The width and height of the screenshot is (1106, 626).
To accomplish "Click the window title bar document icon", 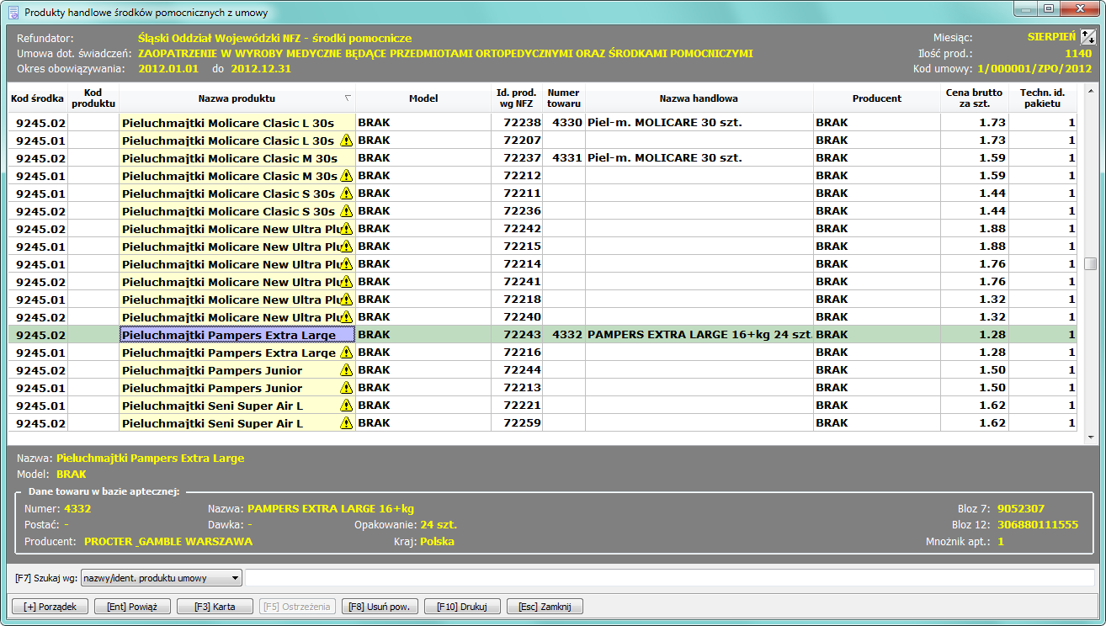I will pos(13,13).
